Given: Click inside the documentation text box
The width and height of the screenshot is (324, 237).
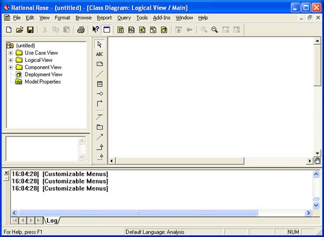Looking at the screenshot, I should [x=42, y=148].
